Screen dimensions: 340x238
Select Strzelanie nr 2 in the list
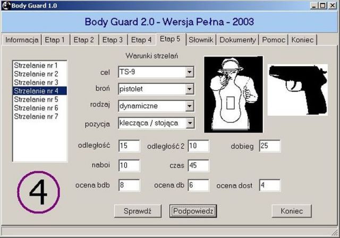point(40,74)
